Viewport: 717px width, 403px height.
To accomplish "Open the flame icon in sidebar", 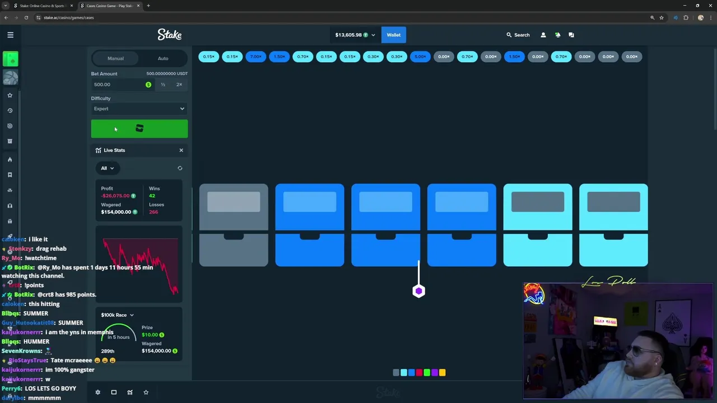I will point(10,160).
